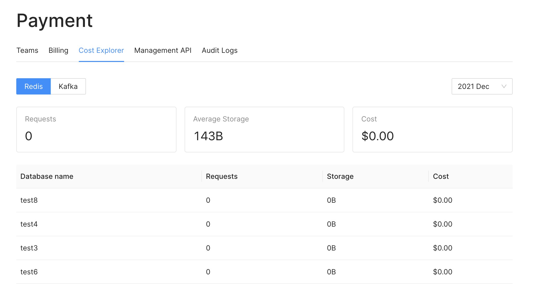Open the 2021 Dec month dropdown

click(x=482, y=86)
